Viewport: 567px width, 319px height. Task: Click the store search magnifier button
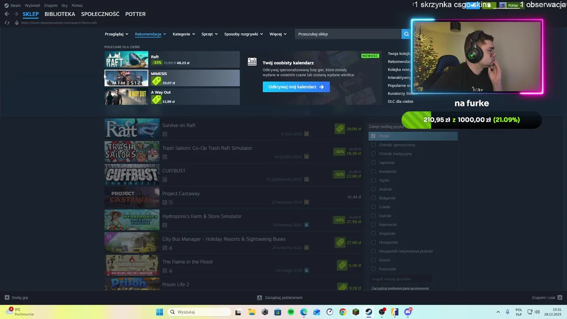[406, 34]
